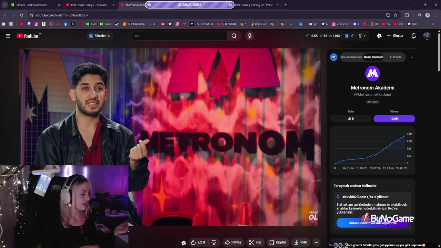Open Chrome apps grid bookmark icon
The image size is (441, 248).
[x=11, y=24]
